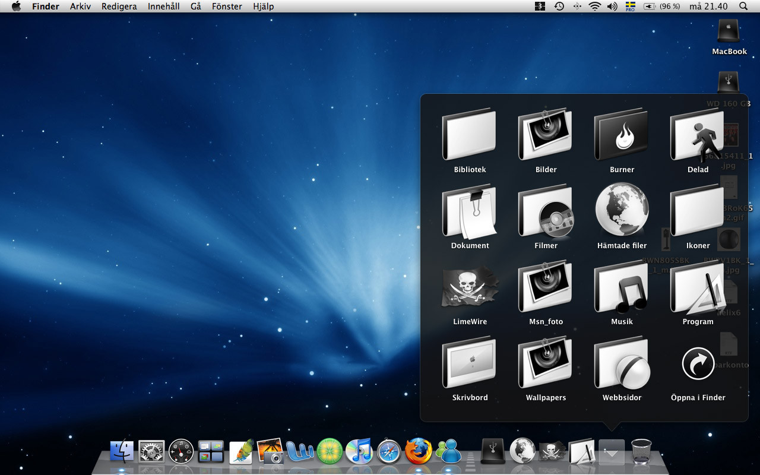
Task: Open the LimeWire pirate flag folder in stack
Action: coord(470,287)
